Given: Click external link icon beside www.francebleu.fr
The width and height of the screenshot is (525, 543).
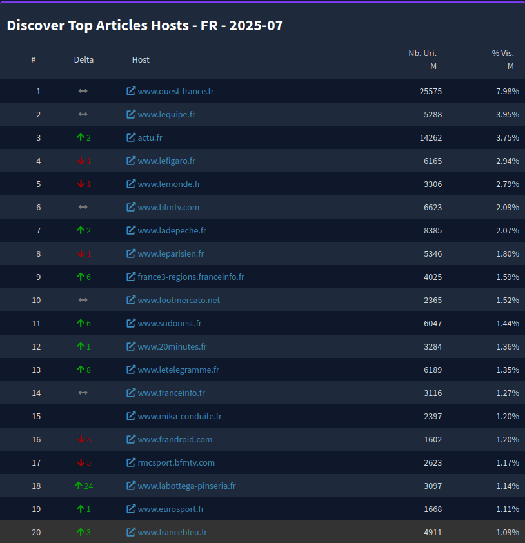Looking at the screenshot, I should (x=130, y=532).
